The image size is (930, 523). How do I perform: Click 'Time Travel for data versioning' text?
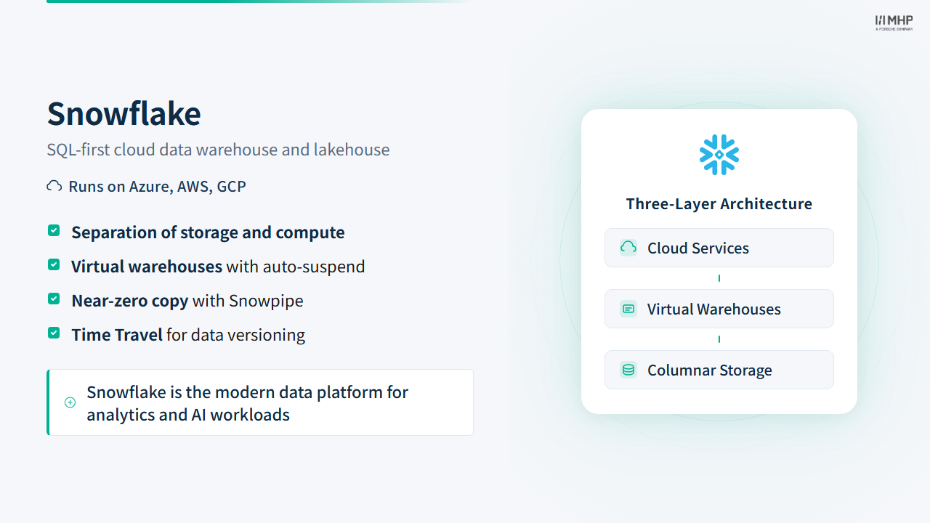pyautogui.click(x=188, y=335)
